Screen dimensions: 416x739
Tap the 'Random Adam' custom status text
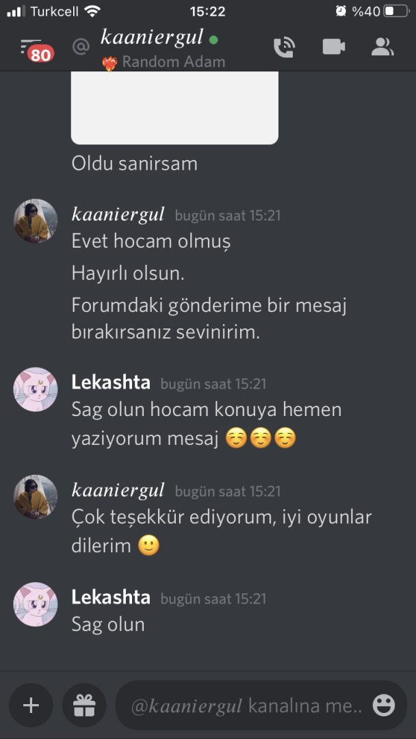coord(173,62)
